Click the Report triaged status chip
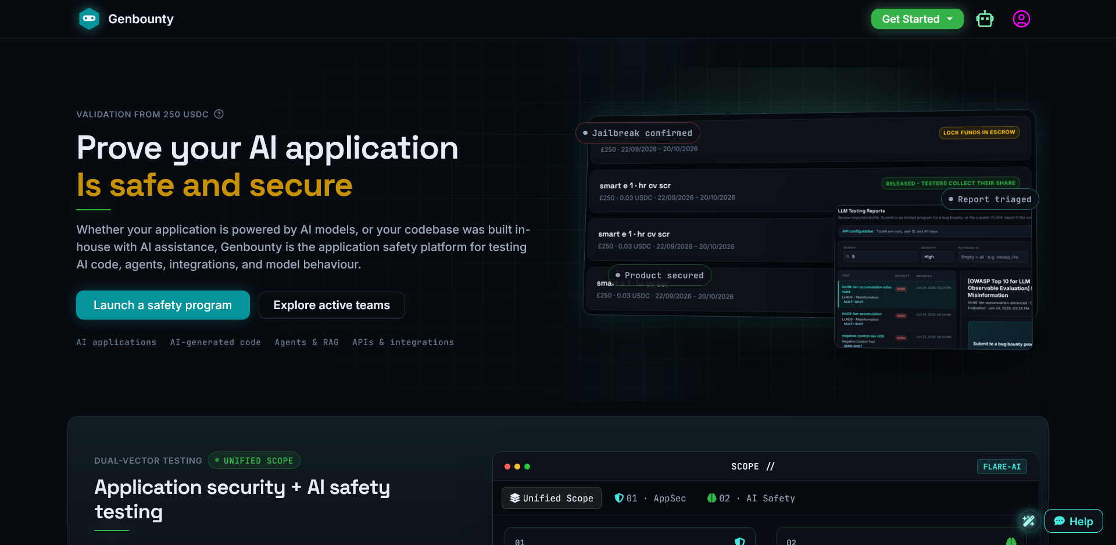The width and height of the screenshot is (1116, 545). coord(990,199)
